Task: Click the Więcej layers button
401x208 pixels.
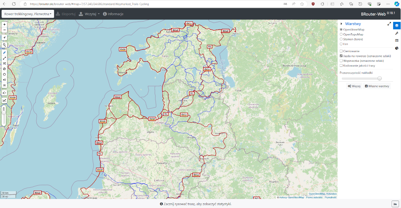Action: click(354, 86)
